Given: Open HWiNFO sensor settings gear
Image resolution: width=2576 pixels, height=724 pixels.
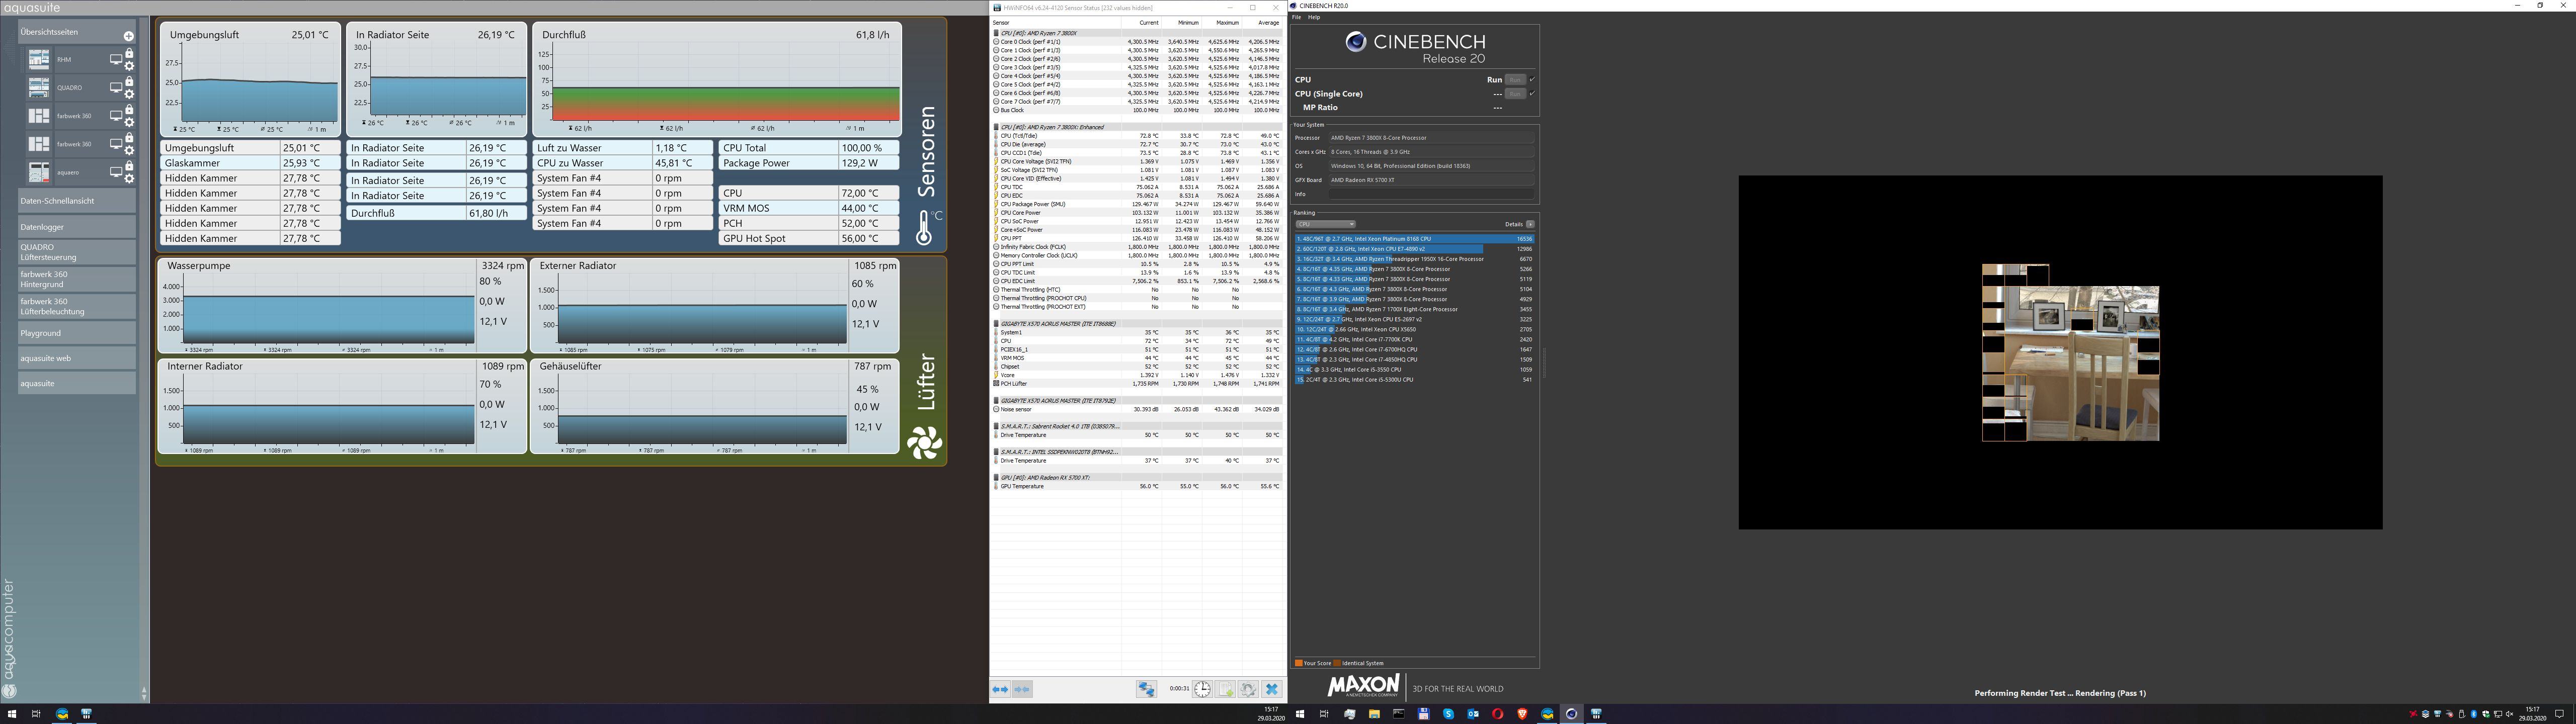Looking at the screenshot, I should click(1249, 689).
